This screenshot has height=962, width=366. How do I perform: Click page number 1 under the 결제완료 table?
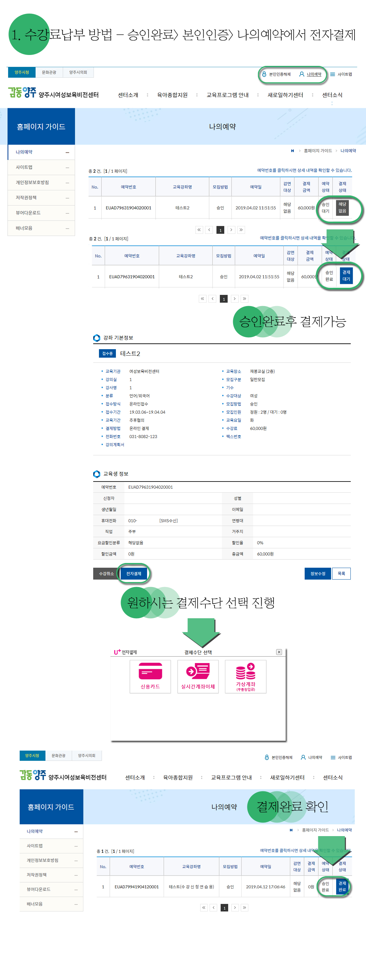[224, 907]
